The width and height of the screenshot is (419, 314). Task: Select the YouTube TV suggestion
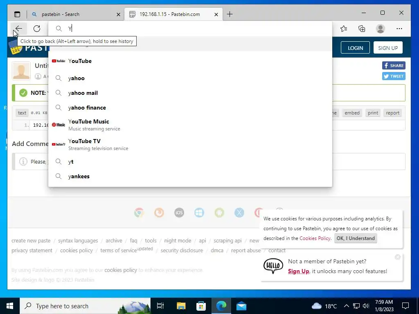tap(190, 144)
